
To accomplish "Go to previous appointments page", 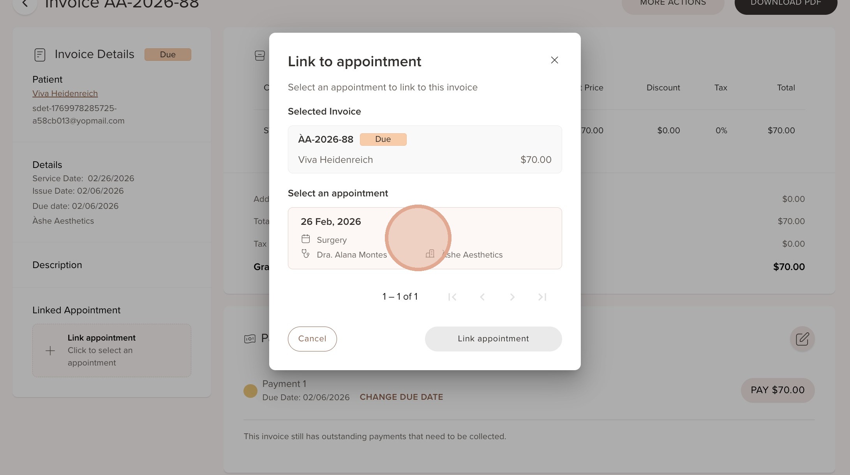I will point(482,297).
